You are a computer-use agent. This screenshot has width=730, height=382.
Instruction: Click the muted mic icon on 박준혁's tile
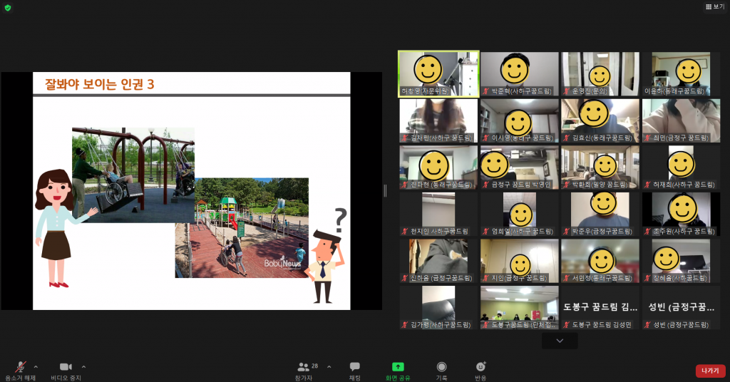click(485, 91)
